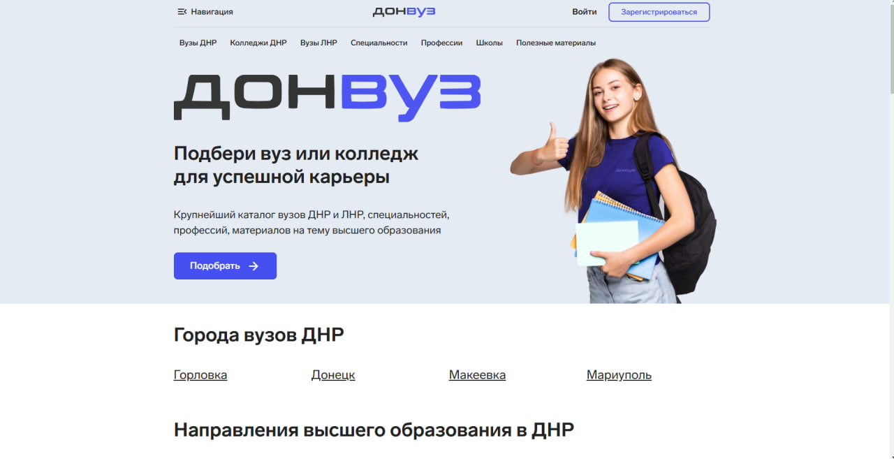Click the student girl hero image
Screen dimensions: 894x459
pos(613,181)
